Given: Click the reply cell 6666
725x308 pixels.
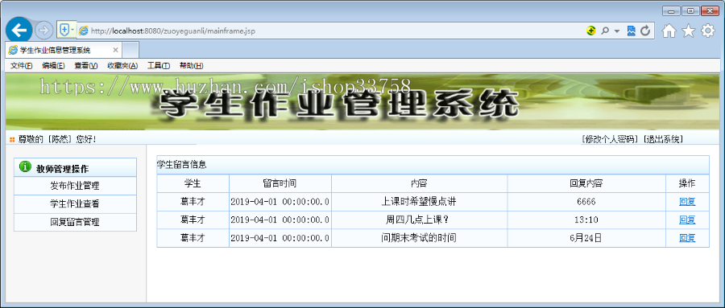Looking at the screenshot, I should [x=586, y=202].
